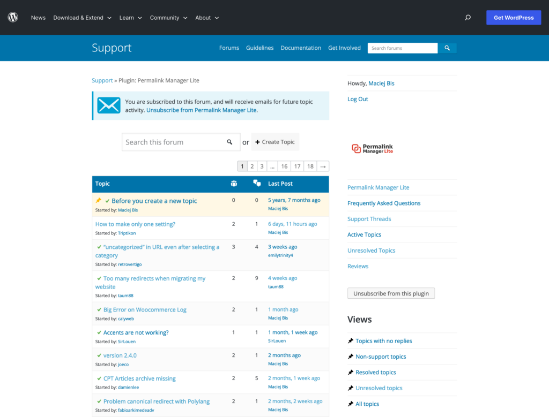
Task: Click Unsubscribe from Permalink Manager Lite link
Action: (x=202, y=110)
